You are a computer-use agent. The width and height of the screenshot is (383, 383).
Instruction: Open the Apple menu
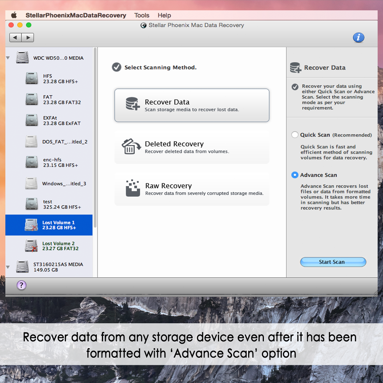click(x=14, y=15)
